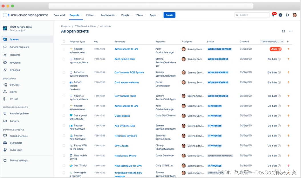Click the Create button
The image size is (301, 178).
169,15
